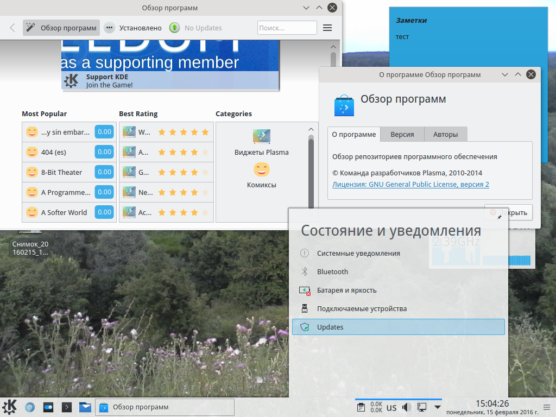556x417 pixels.
Task: Maximize the О программе dialog window
Action: point(517,74)
